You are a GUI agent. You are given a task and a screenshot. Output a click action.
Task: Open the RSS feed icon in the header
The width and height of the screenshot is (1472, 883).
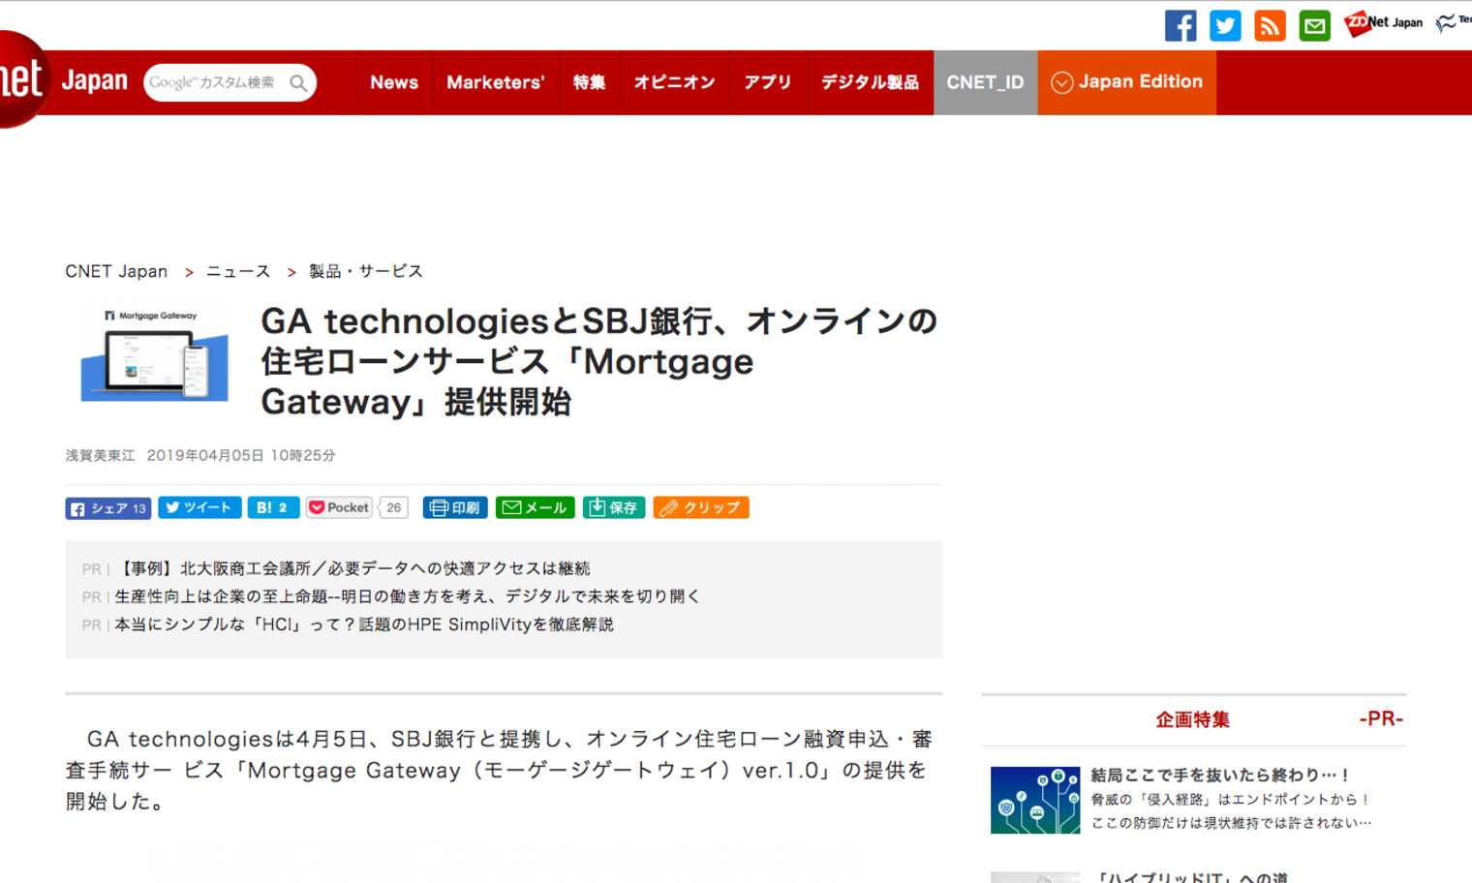(1270, 26)
